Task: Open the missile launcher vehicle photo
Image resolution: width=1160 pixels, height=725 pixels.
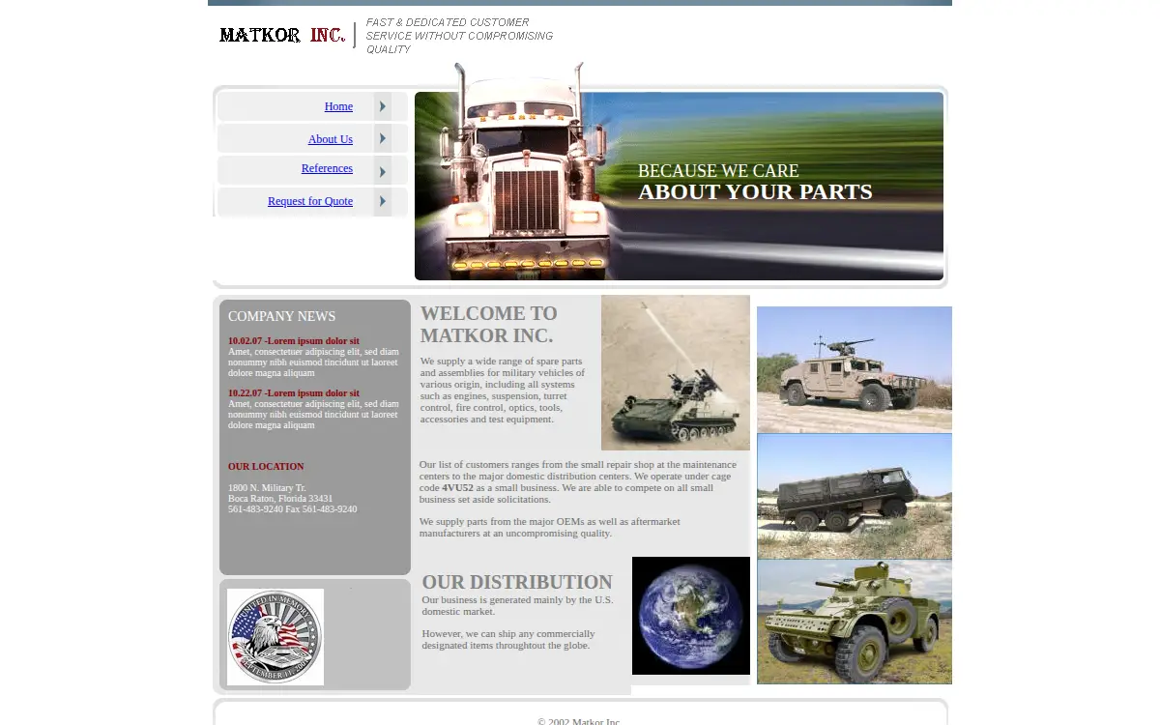Action: pos(676,372)
